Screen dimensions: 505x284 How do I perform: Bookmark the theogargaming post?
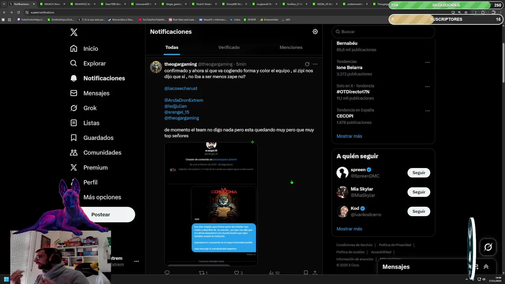point(306,273)
